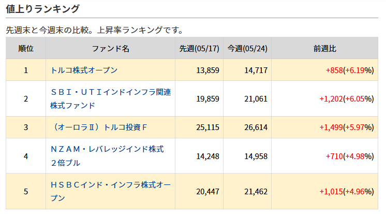Click last-week value 13,859
The image size is (386, 214).
pos(208,70)
